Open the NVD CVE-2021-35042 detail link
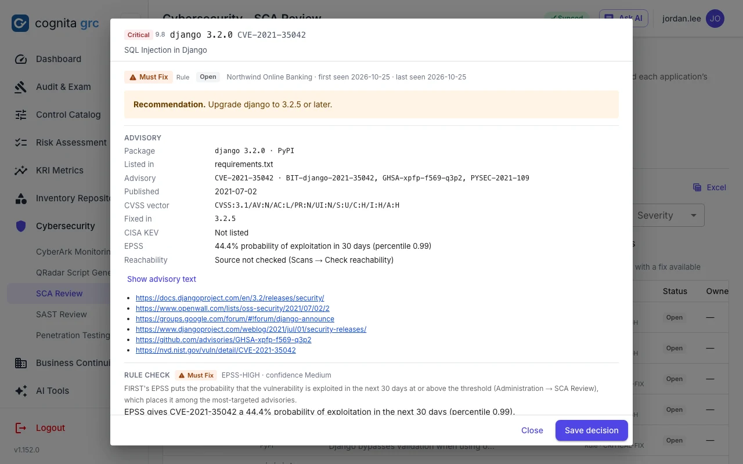Screen dimensions: 743x464 (x=216, y=350)
